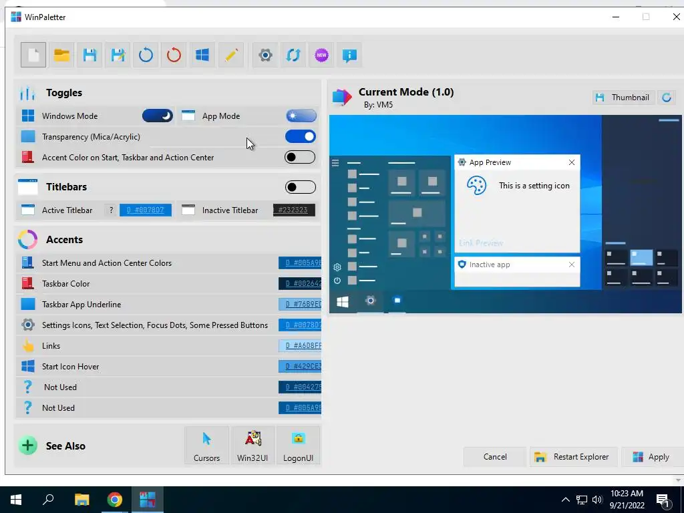This screenshot has height=513, width=684.
Task: Pick the Active Titlebar color swatch
Action: (146, 210)
